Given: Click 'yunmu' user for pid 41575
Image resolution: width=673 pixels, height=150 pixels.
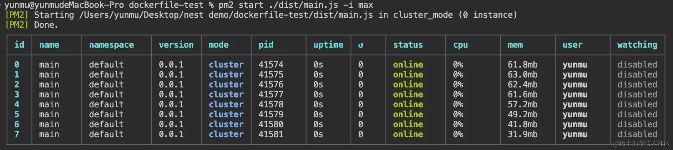Looking at the screenshot, I should pos(575,75).
